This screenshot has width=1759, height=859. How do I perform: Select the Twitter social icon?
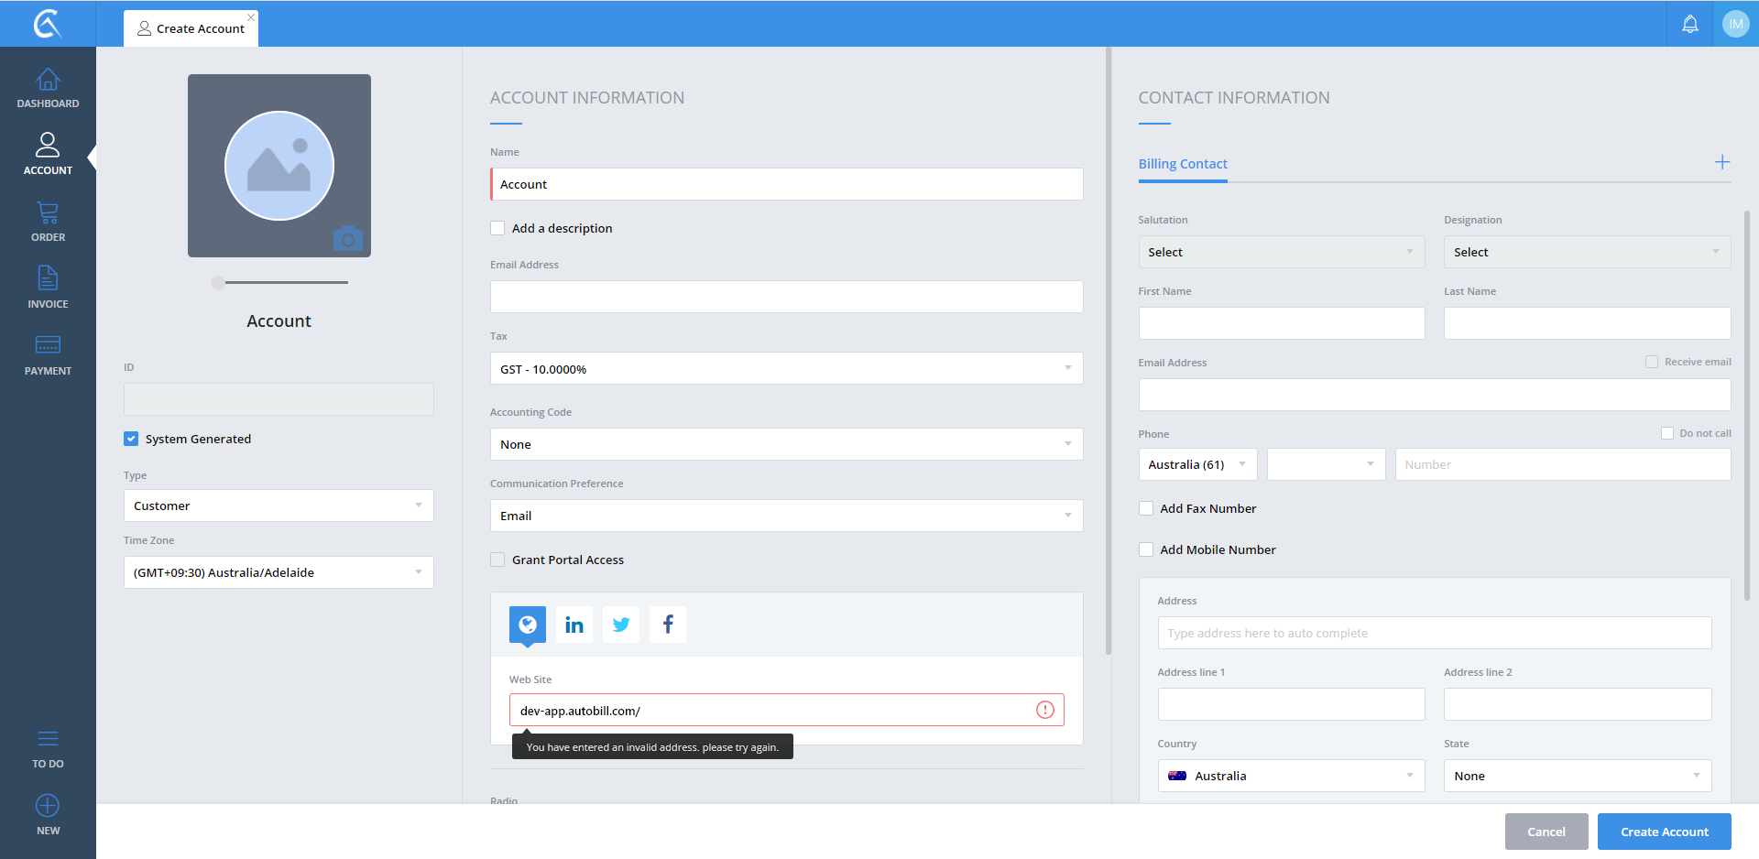(621, 625)
